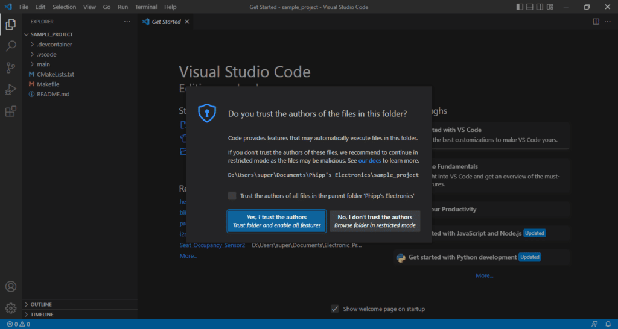The height and width of the screenshot is (329, 618).
Task: Click 'No, I don't trust the authors' button
Action: point(375,221)
